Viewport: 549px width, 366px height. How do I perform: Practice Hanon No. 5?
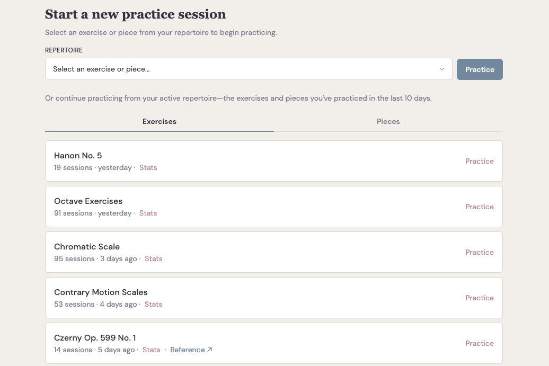pos(479,161)
